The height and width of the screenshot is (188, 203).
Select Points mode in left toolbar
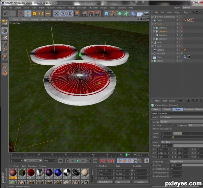coord(5,44)
